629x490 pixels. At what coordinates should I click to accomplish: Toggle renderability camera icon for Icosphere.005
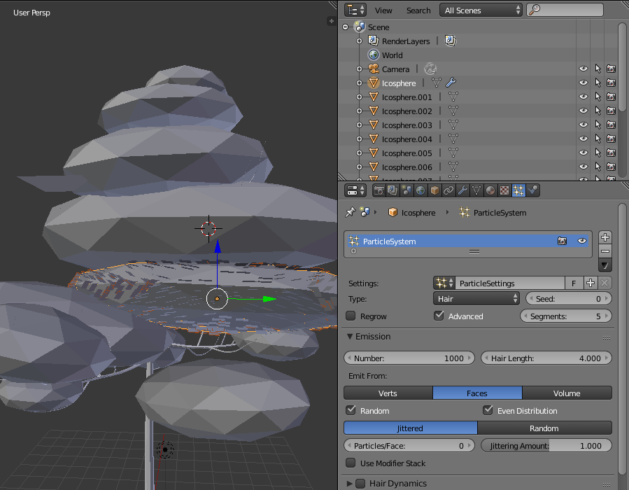click(611, 153)
